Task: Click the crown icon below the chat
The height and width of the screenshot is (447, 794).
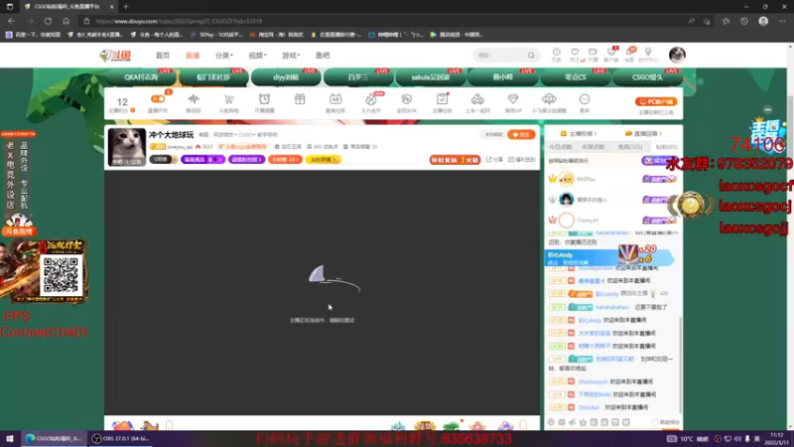Action: click(x=583, y=422)
